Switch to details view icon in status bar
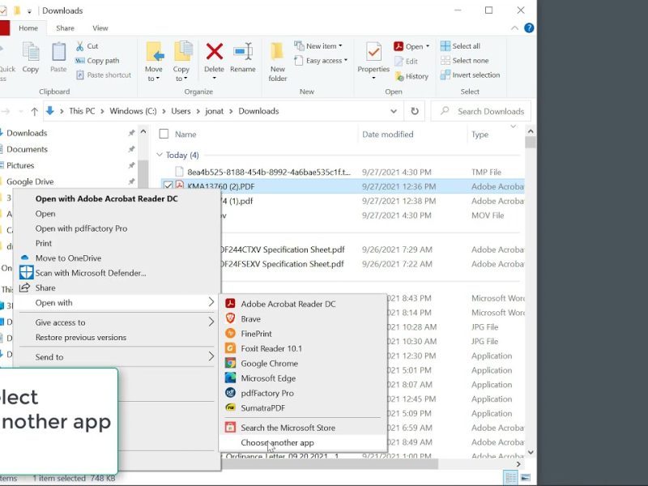Viewport: 648px width, 486px height. (511, 478)
